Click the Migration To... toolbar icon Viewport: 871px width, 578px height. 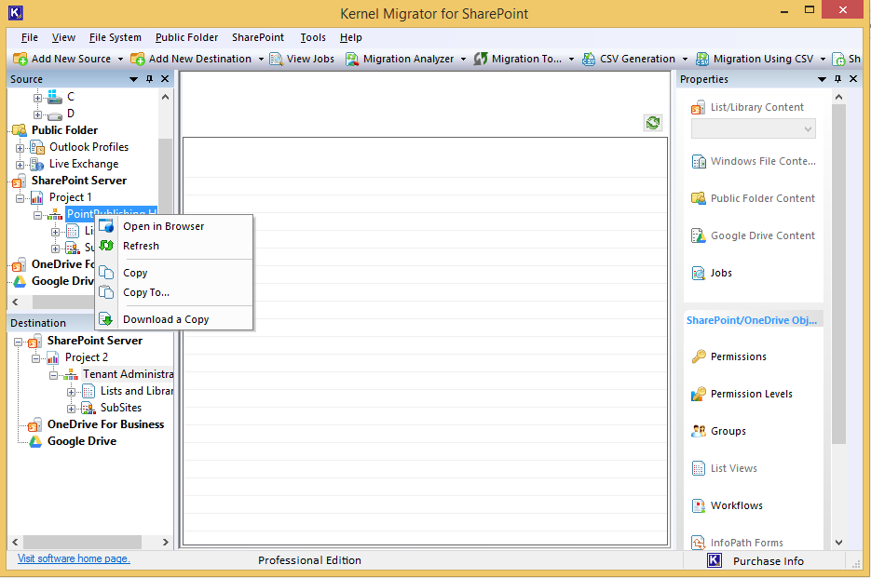tap(481, 59)
